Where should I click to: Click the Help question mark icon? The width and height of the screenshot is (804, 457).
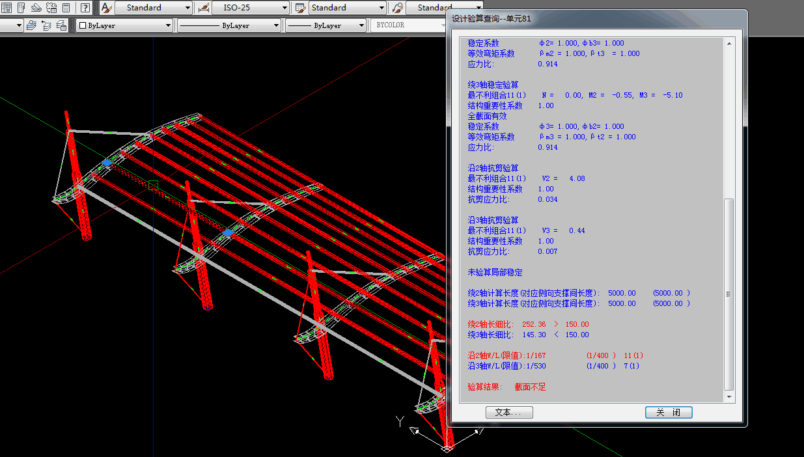pyautogui.click(x=85, y=8)
